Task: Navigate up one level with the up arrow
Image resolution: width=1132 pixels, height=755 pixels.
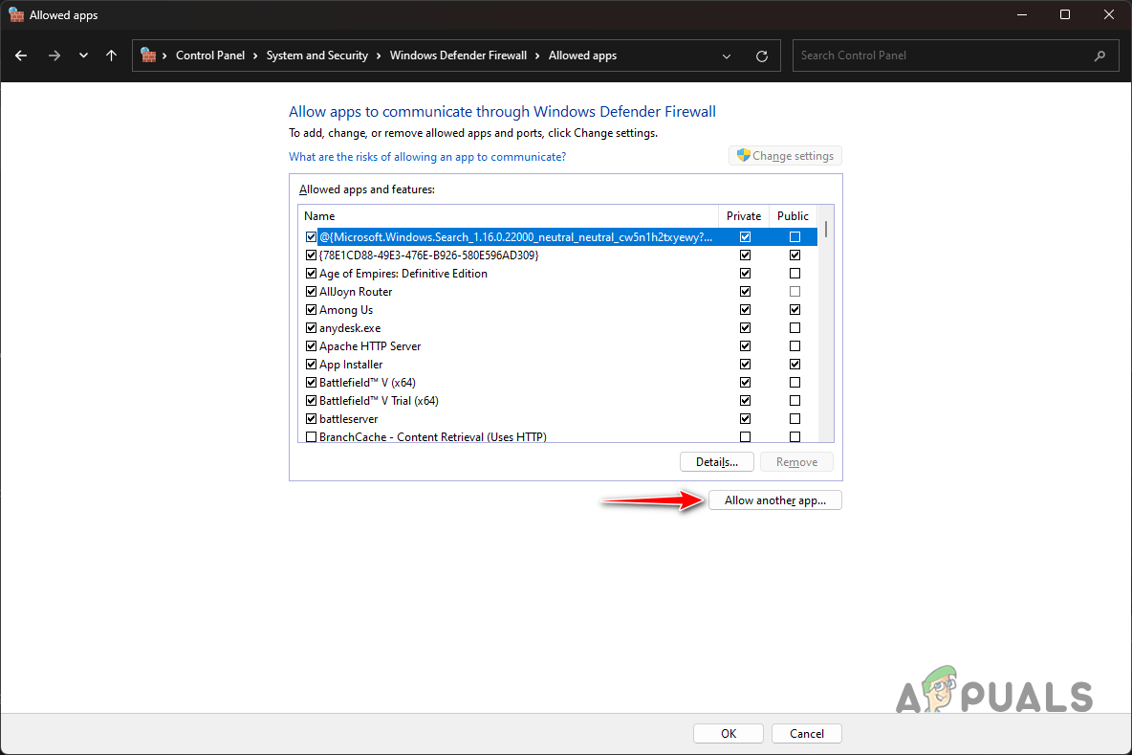Action: click(x=111, y=56)
